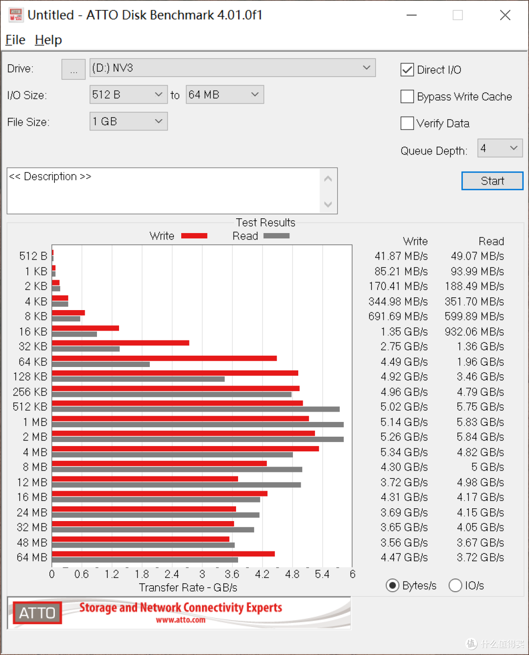529x655 pixels.
Task: Select the IO/s radio button
Action: 456,585
